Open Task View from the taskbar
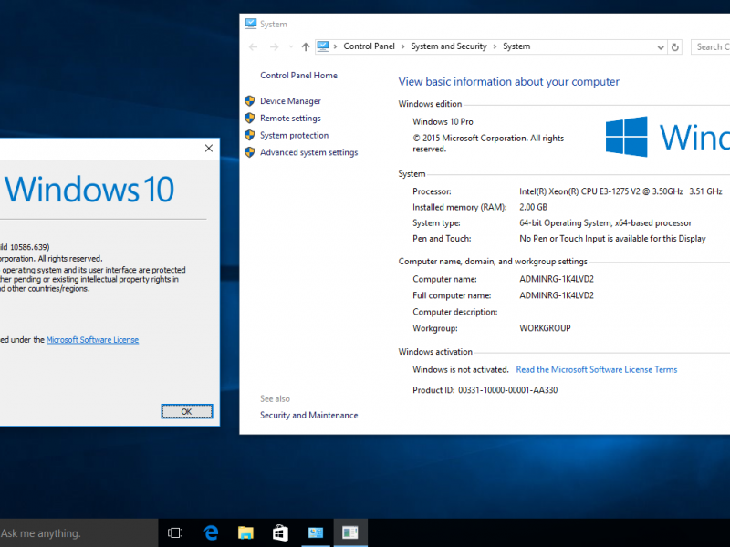Image resolution: width=730 pixels, height=547 pixels. [x=175, y=533]
